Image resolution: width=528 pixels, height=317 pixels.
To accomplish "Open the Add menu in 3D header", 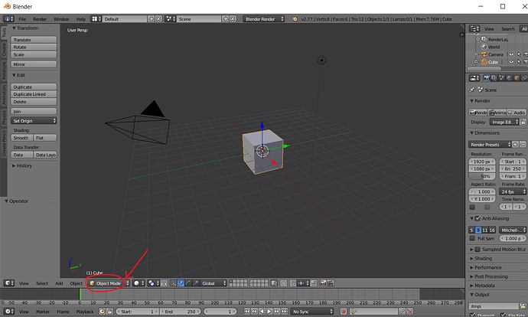I will [59, 283].
